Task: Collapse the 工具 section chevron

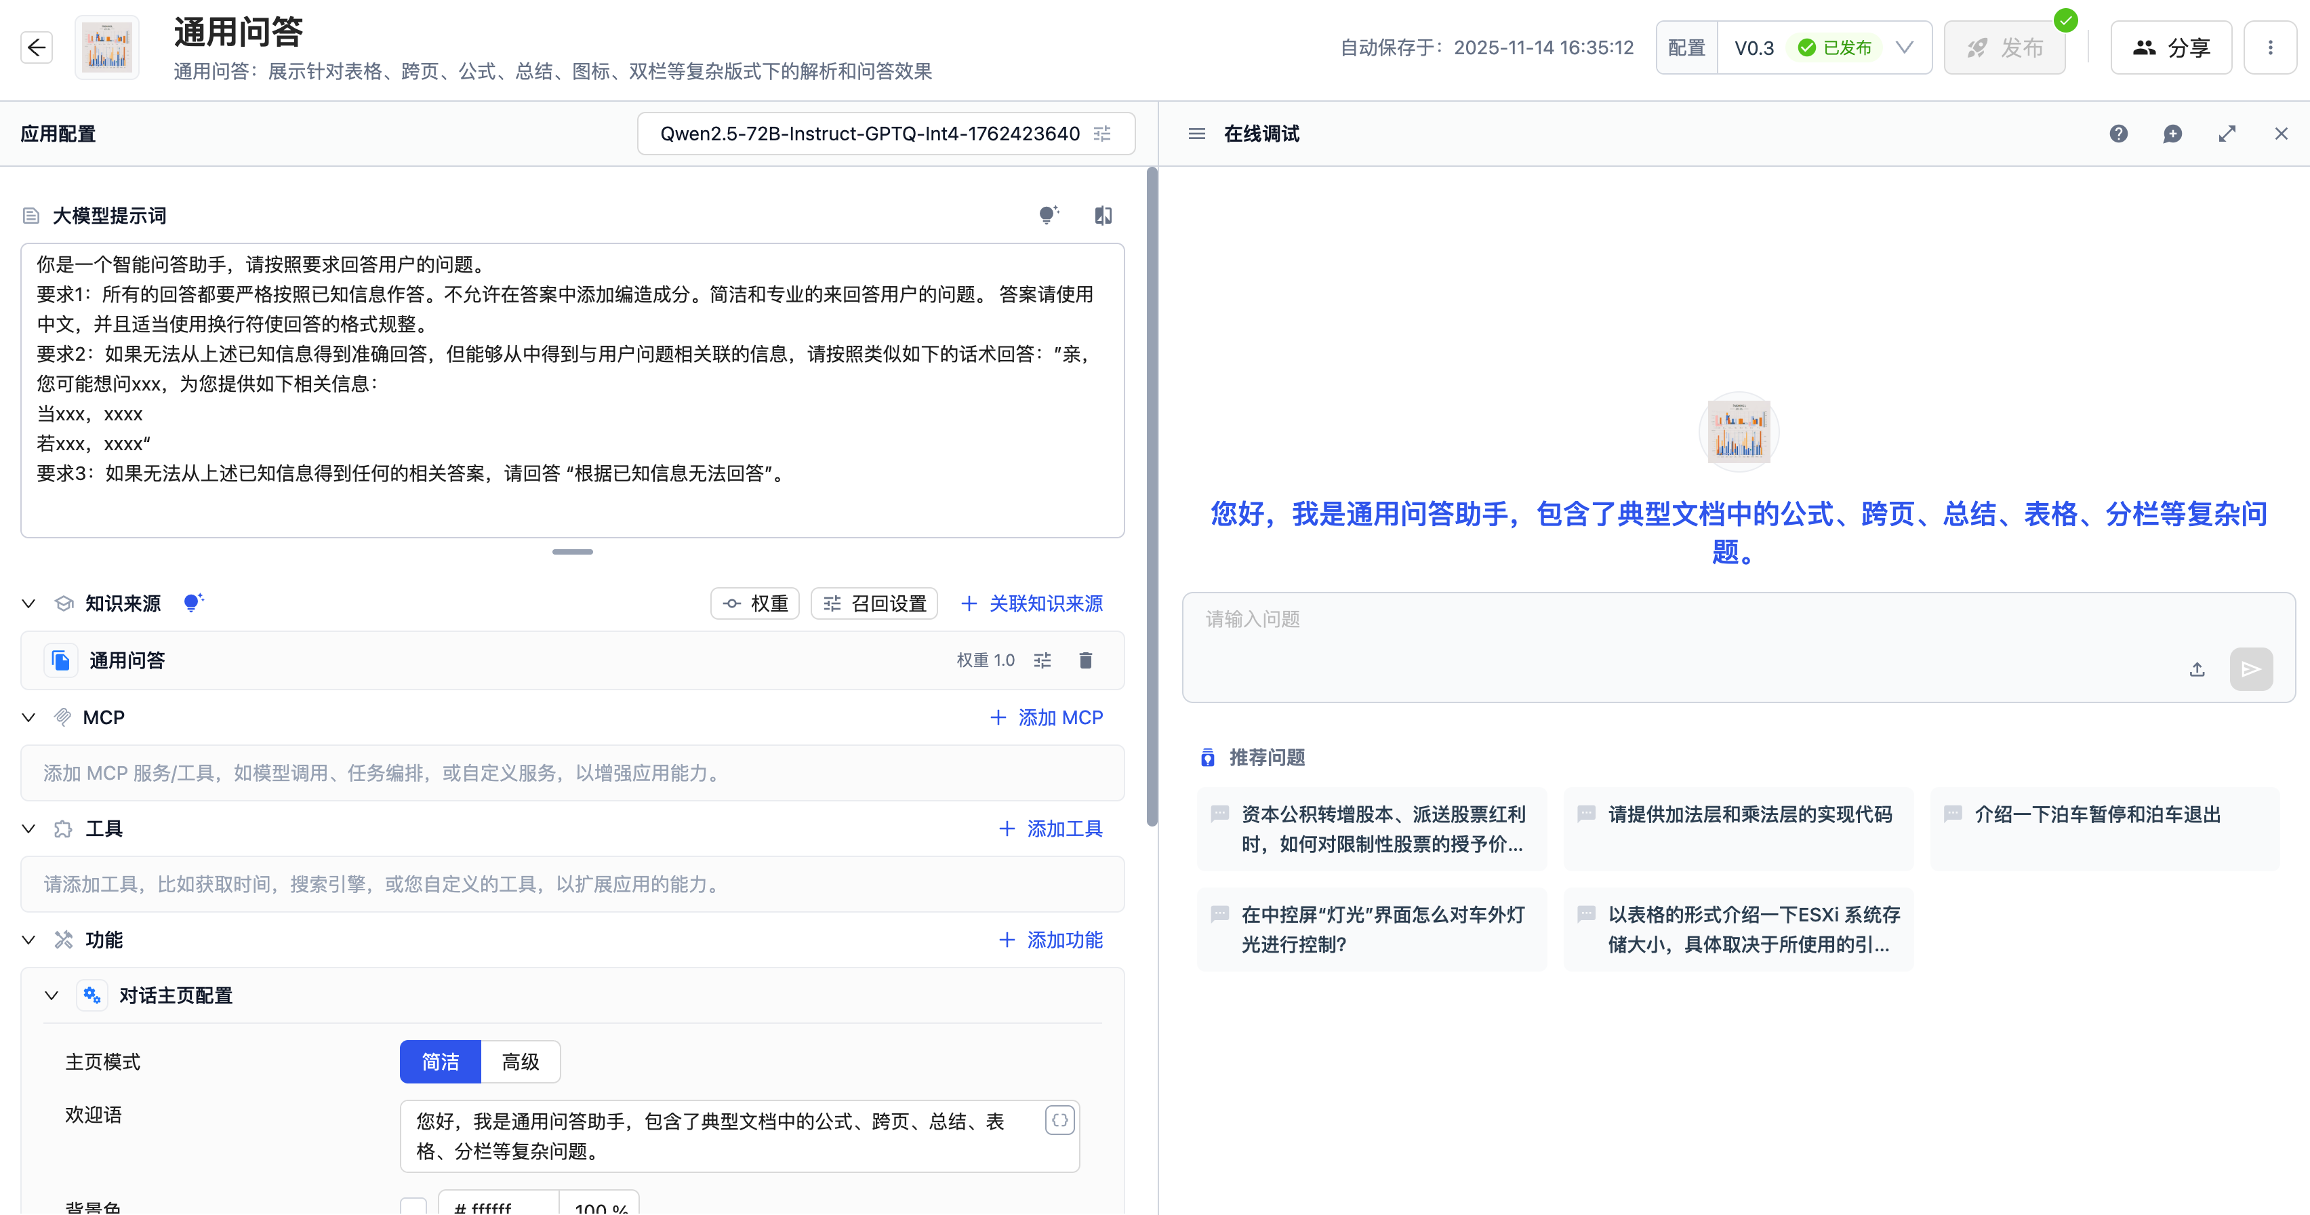Action: coord(28,828)
